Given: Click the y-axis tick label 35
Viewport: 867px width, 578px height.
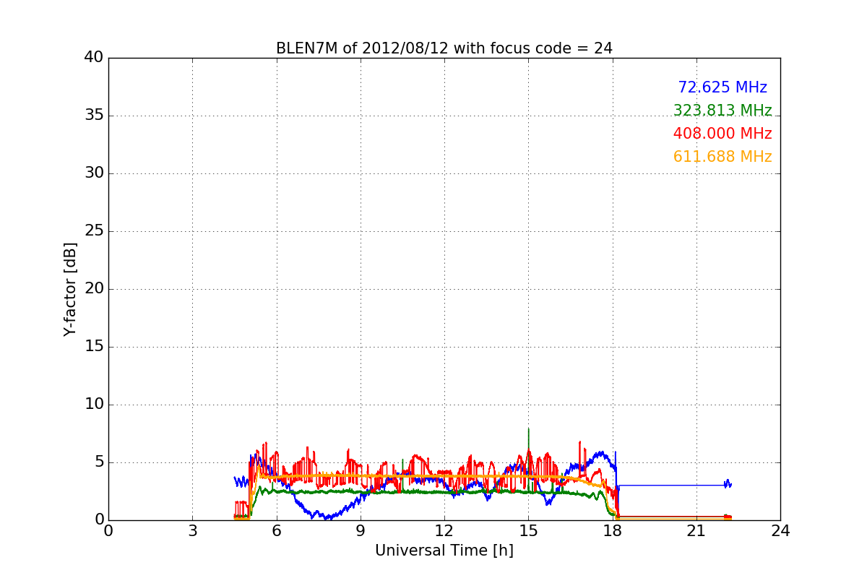Looking at the screenshot, I should click(x=93, y=116).
